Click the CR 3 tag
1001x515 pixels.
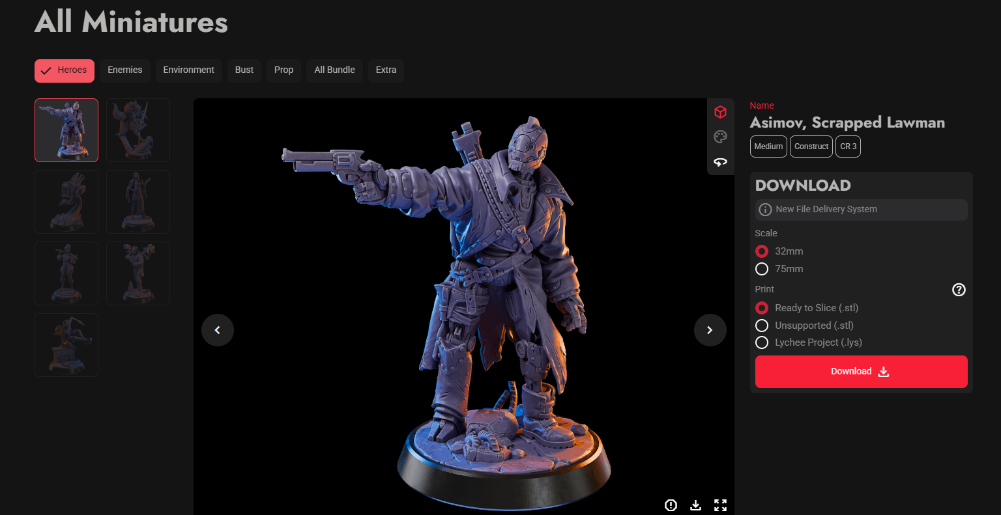click(x=848, y=146)
